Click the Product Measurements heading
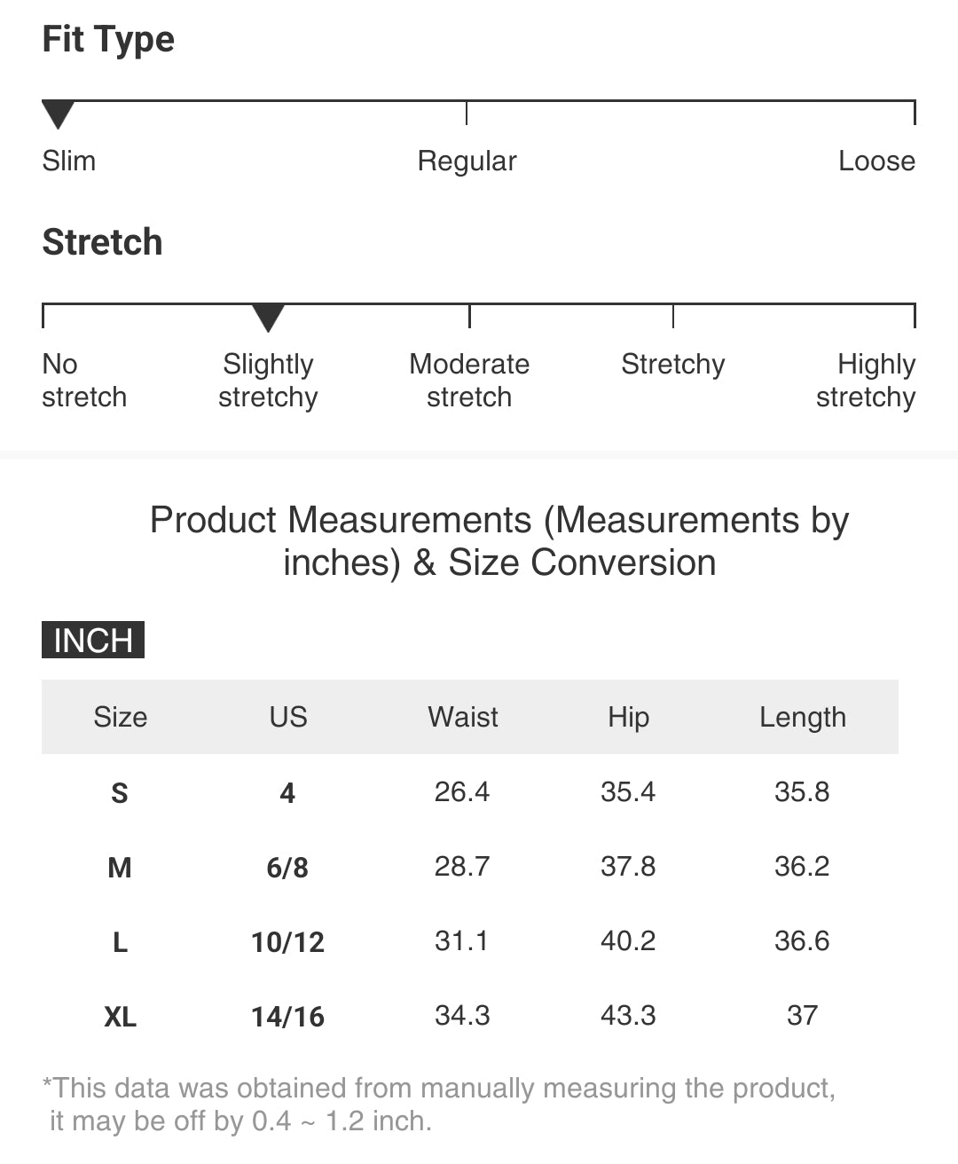Viewport: 958px width, 1164px height. click(499, 541)
